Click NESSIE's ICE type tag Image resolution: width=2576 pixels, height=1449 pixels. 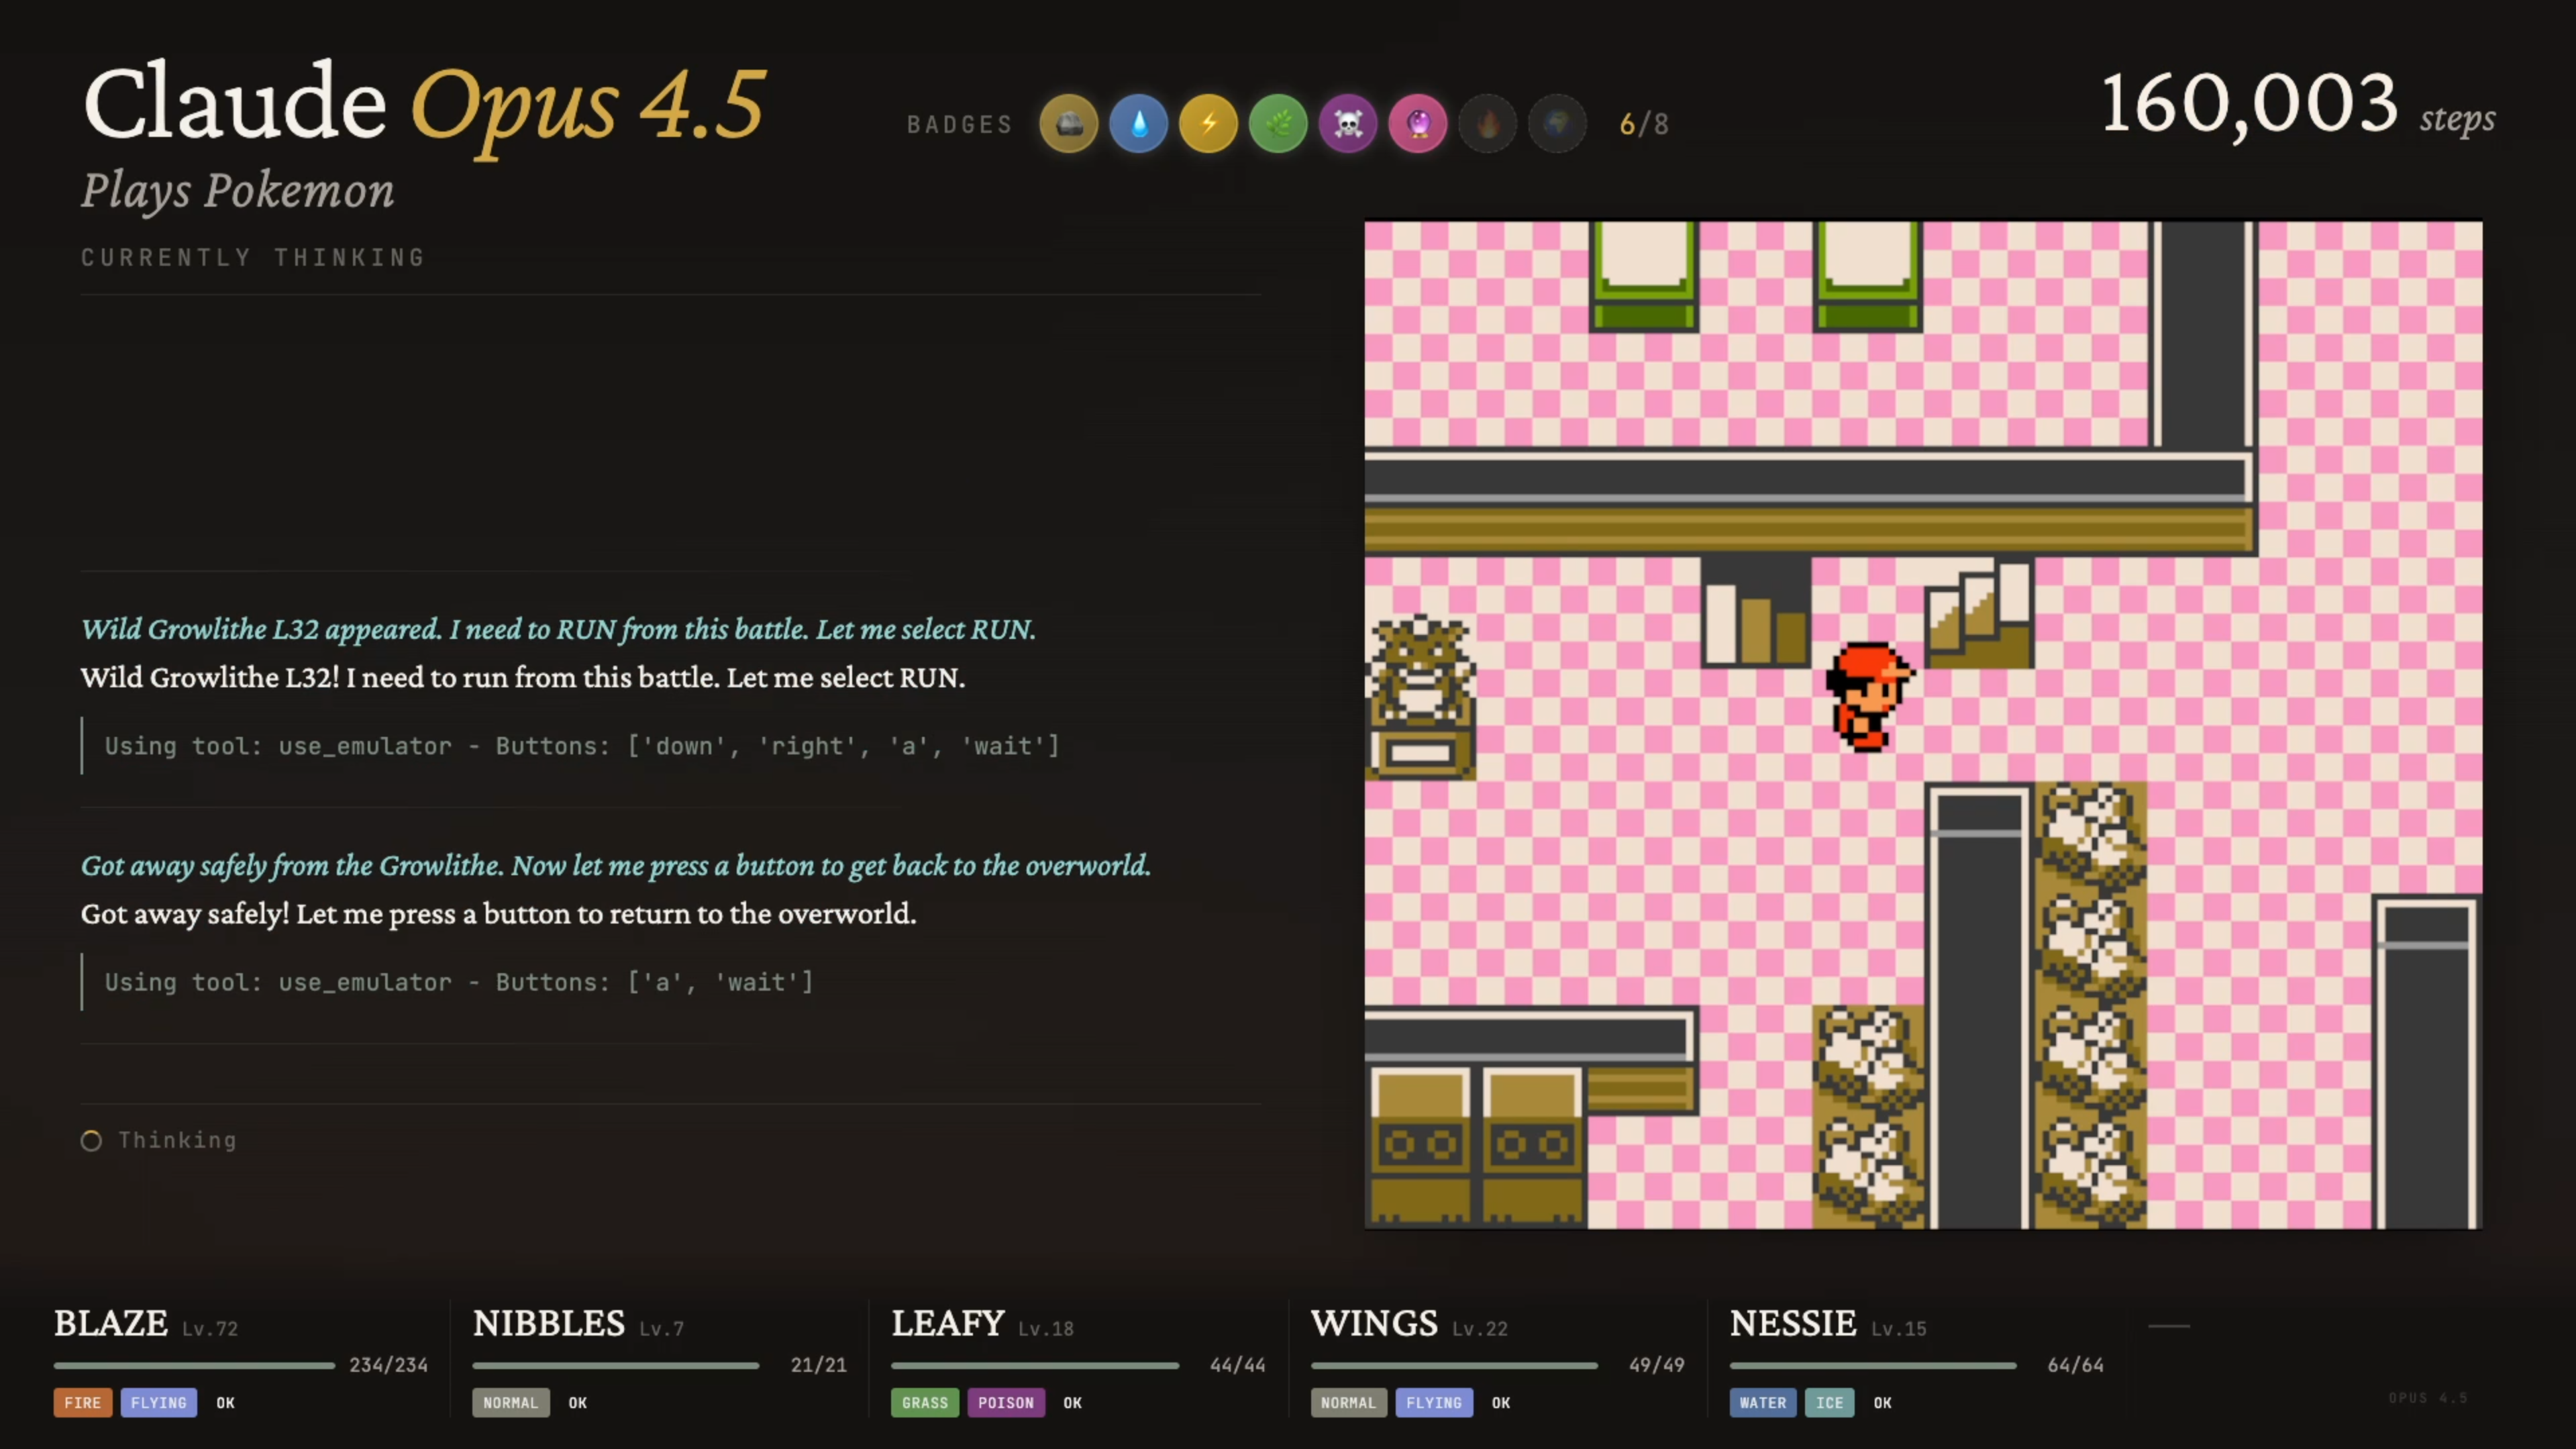point(1829,1403)
